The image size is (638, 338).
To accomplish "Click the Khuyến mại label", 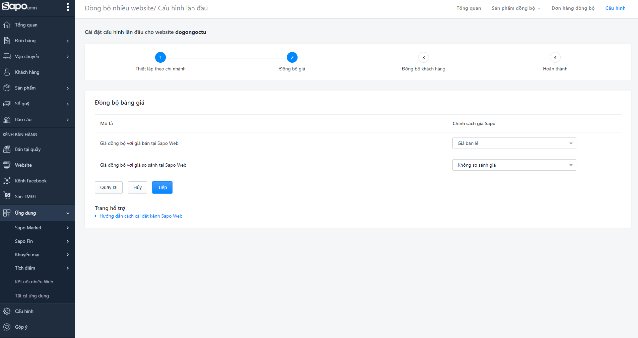I will point(27,255).
